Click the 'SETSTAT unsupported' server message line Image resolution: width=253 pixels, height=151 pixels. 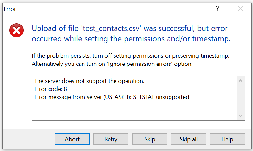112,97
